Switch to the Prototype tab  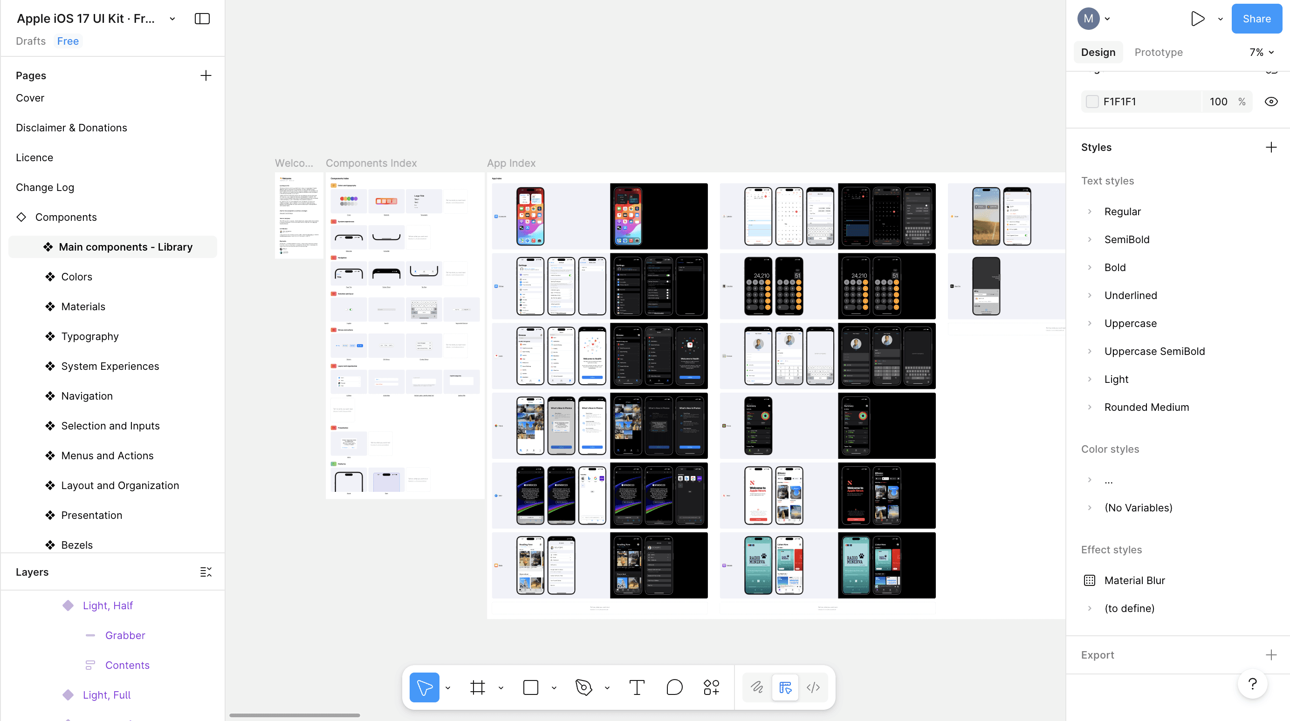[x=1158, y=52]
